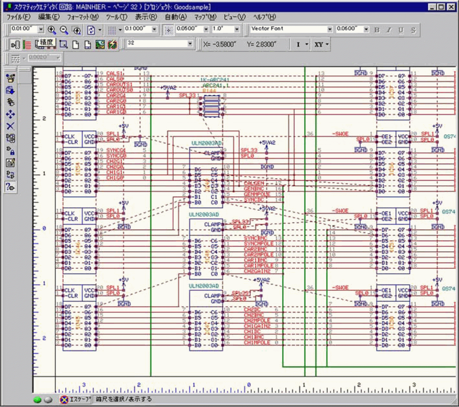Toggle Underline text formatting
459x407 pixels.
[x=401, y=30]
